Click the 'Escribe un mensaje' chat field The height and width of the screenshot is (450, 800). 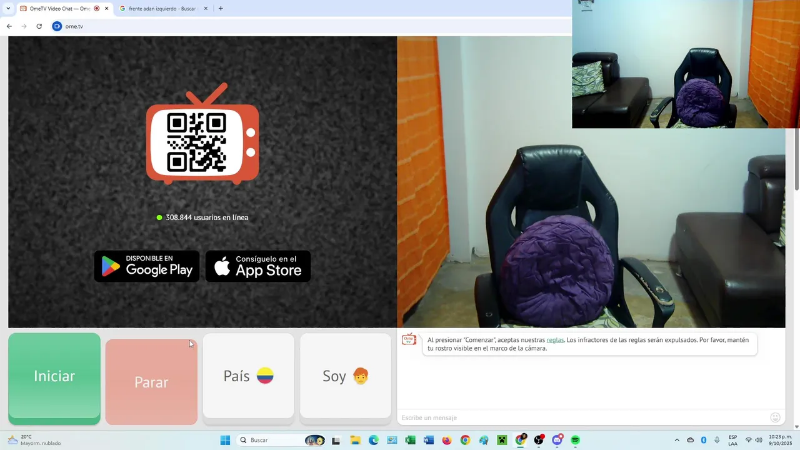click(x=581, y=417)
